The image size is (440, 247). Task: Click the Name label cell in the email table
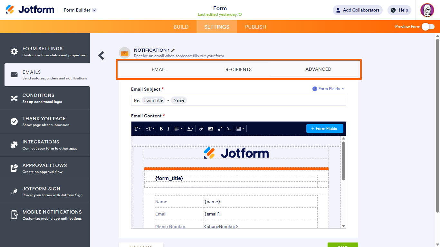click(179, 202)
